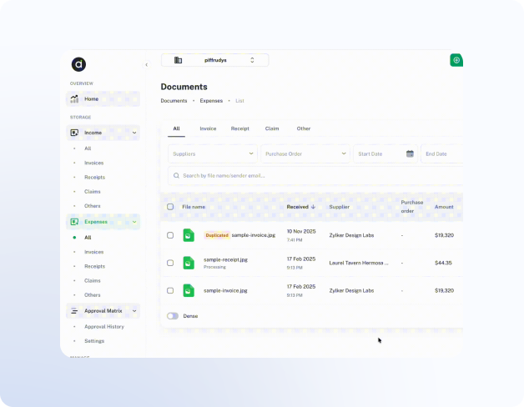524x407 pixels.
Task: Check the sample-receipt.jpg row checkbox
Action: pyautogui.click(x=170, y=263)
